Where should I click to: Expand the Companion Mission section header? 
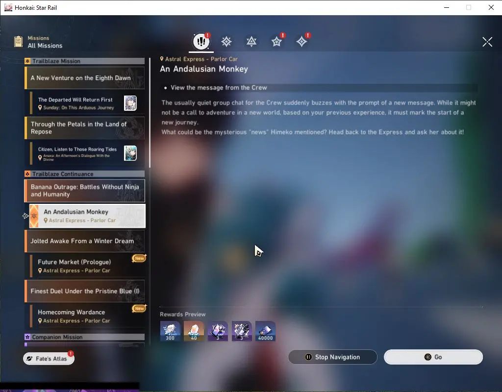pos(84,337)
